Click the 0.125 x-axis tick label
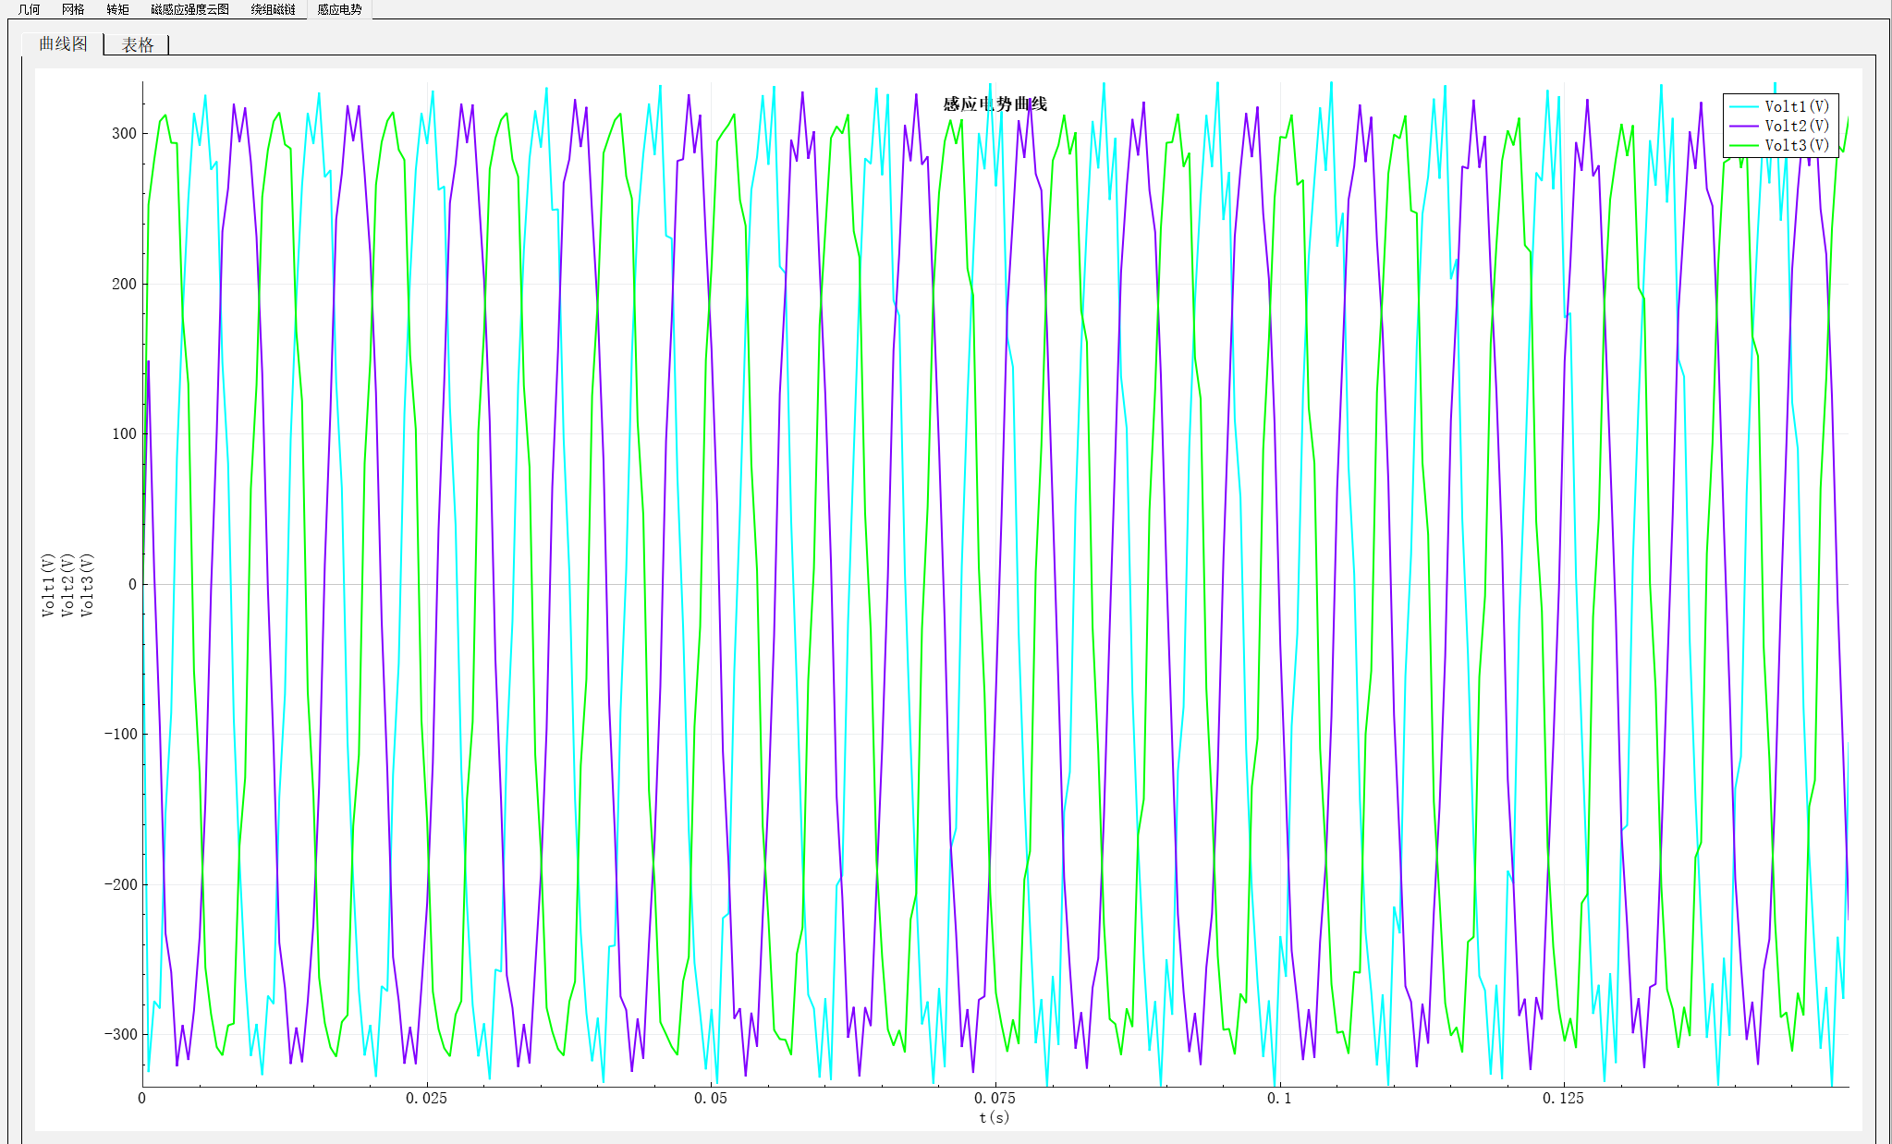 point(1563,1098)
